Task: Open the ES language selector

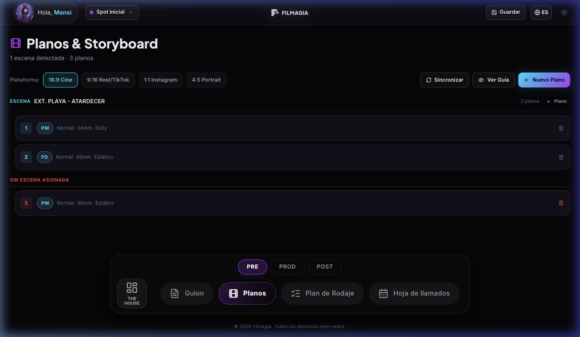Action: click(x=541, y=12)
